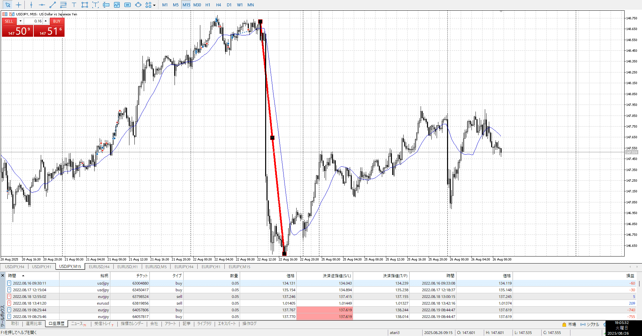Switch to the EURUSD,H4 chart tab
This screenshot has height=336, width=642.
[99, 267]
